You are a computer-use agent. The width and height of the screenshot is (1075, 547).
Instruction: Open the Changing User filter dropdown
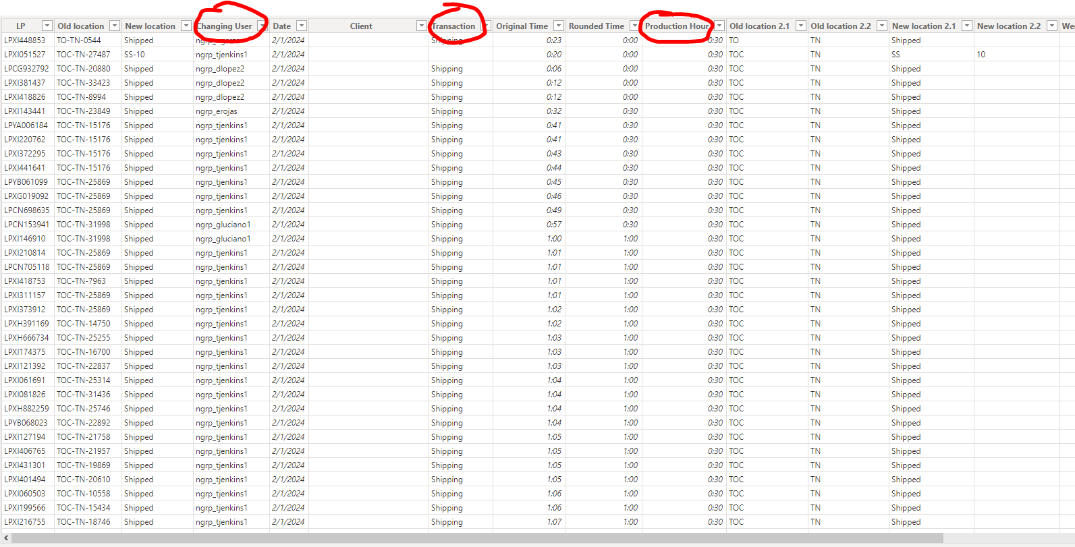pyautogui.click(x=262, y=26)
